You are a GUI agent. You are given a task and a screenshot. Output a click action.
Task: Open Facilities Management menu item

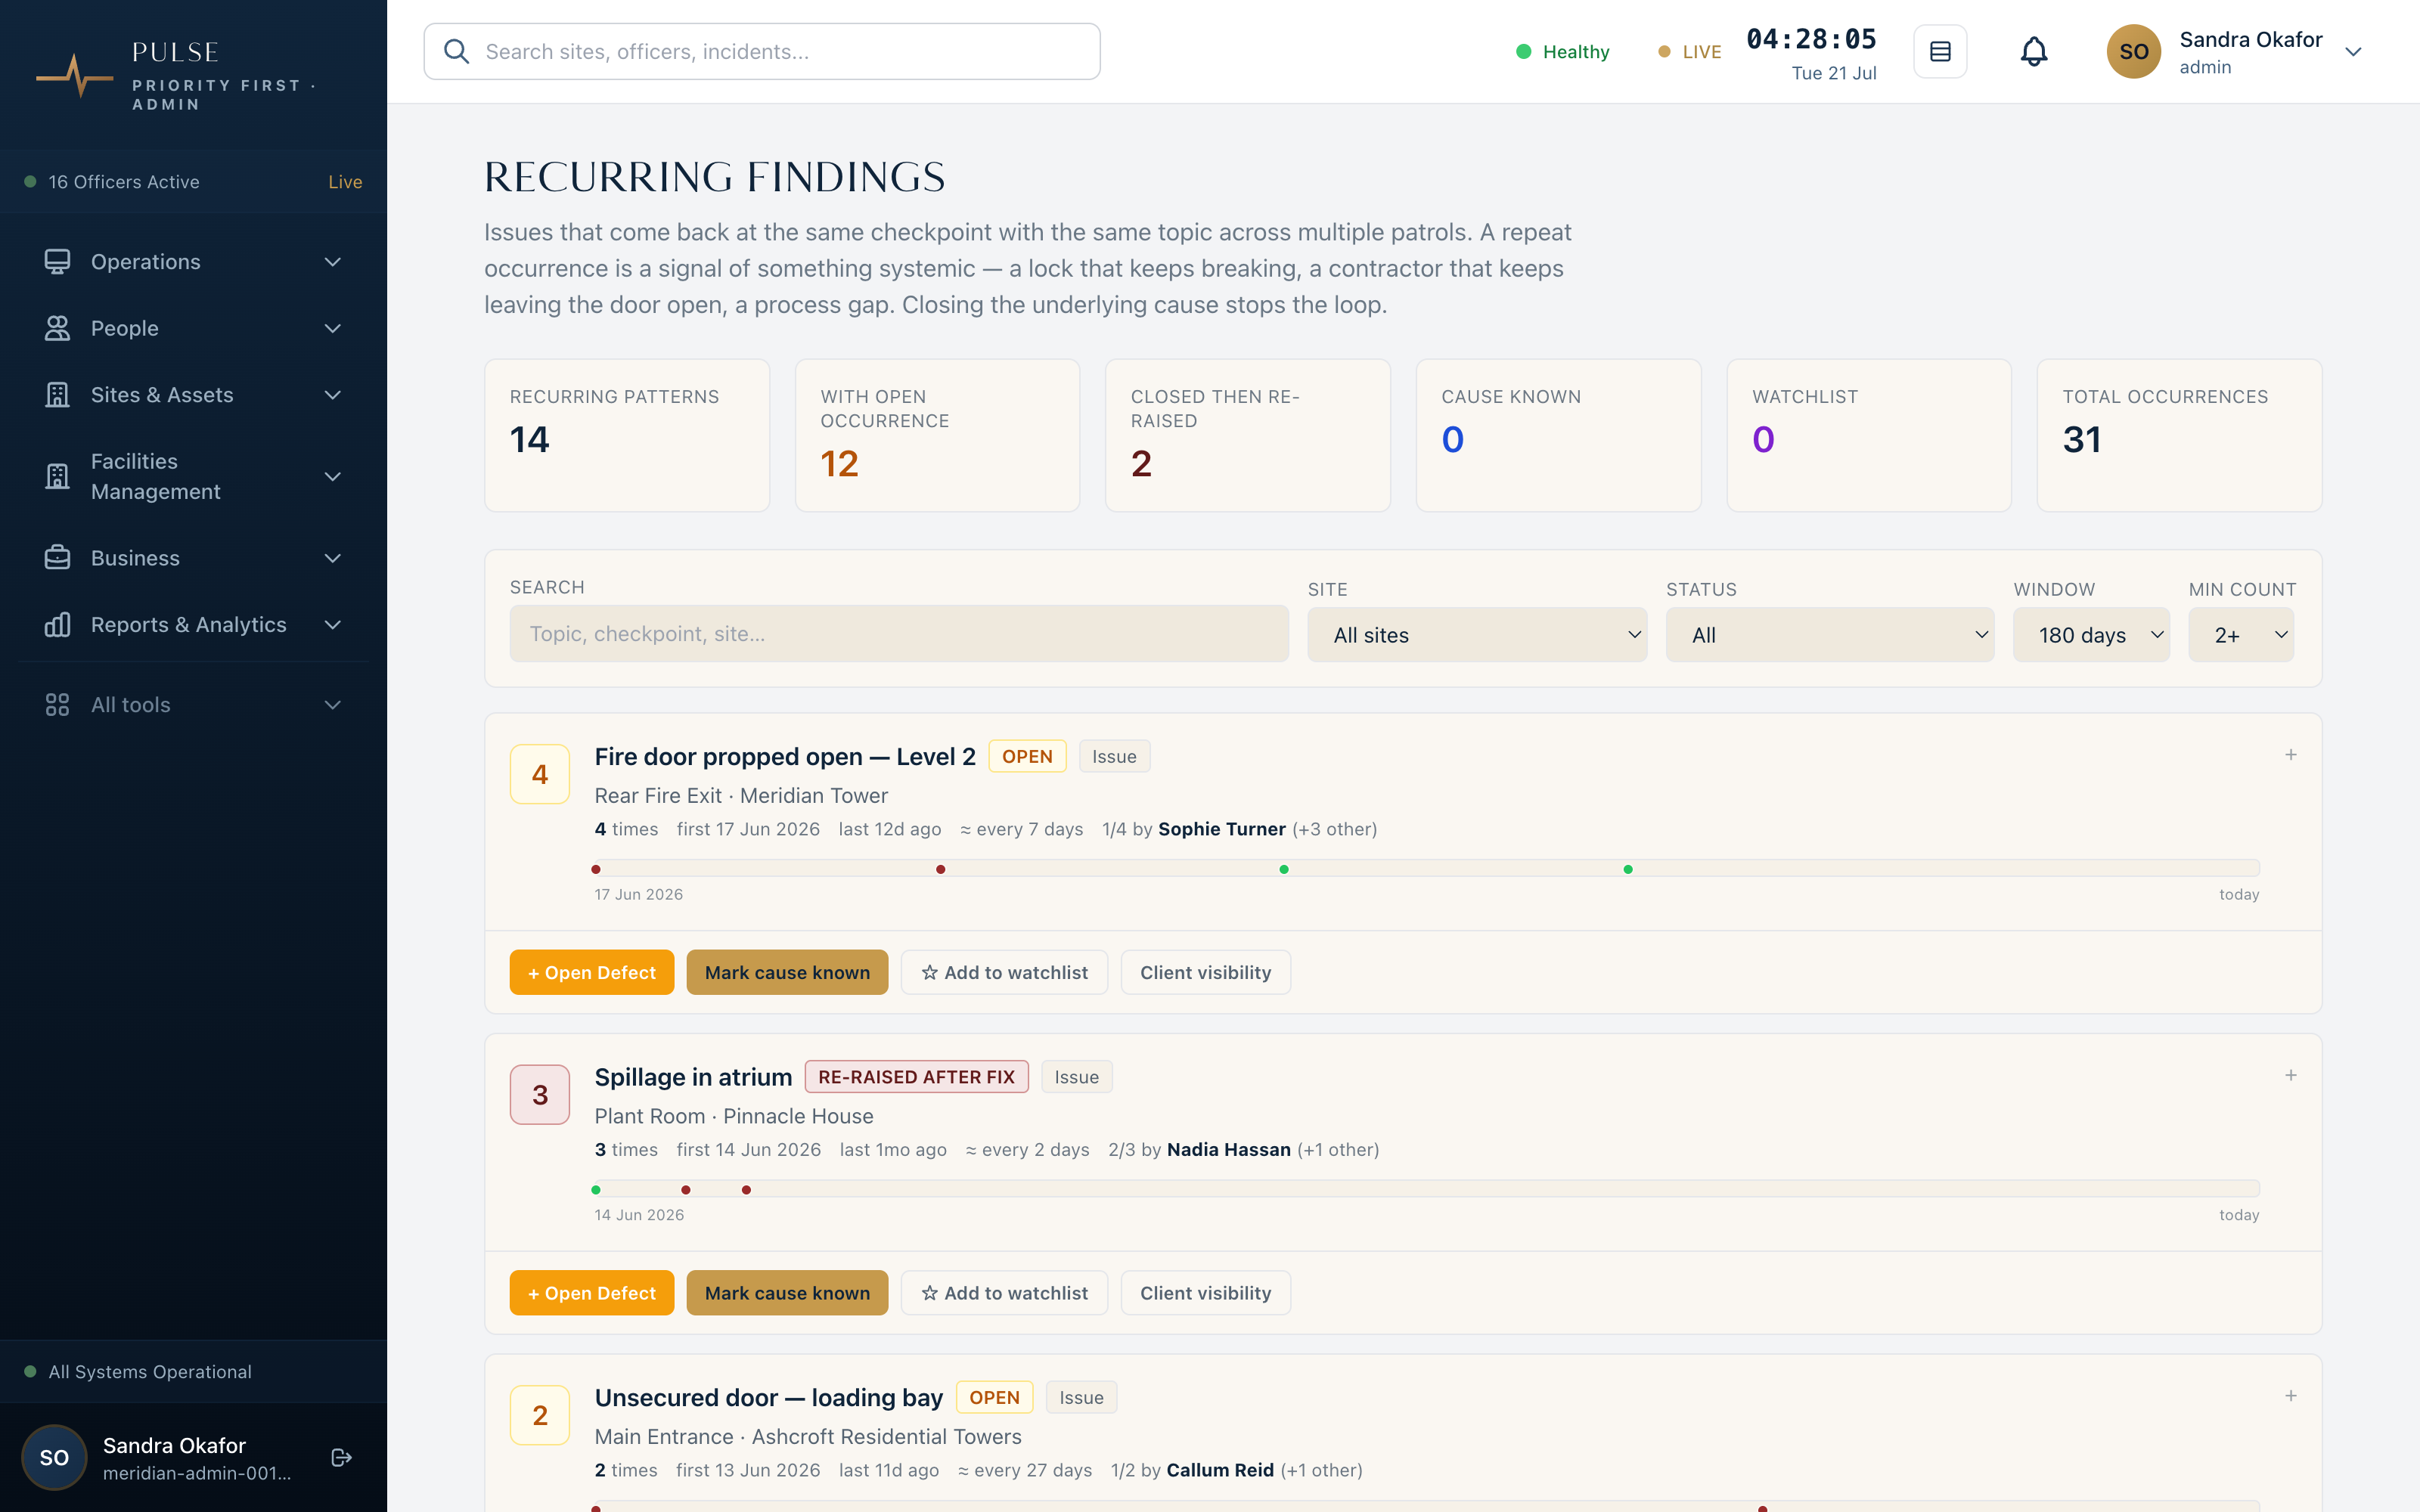click(x=193, y=476)
